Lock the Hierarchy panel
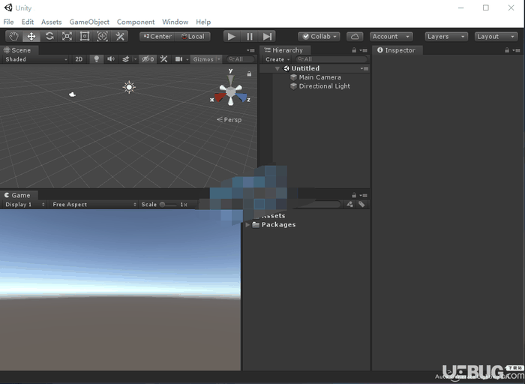 pyautogui.click(x=354, y=50)
